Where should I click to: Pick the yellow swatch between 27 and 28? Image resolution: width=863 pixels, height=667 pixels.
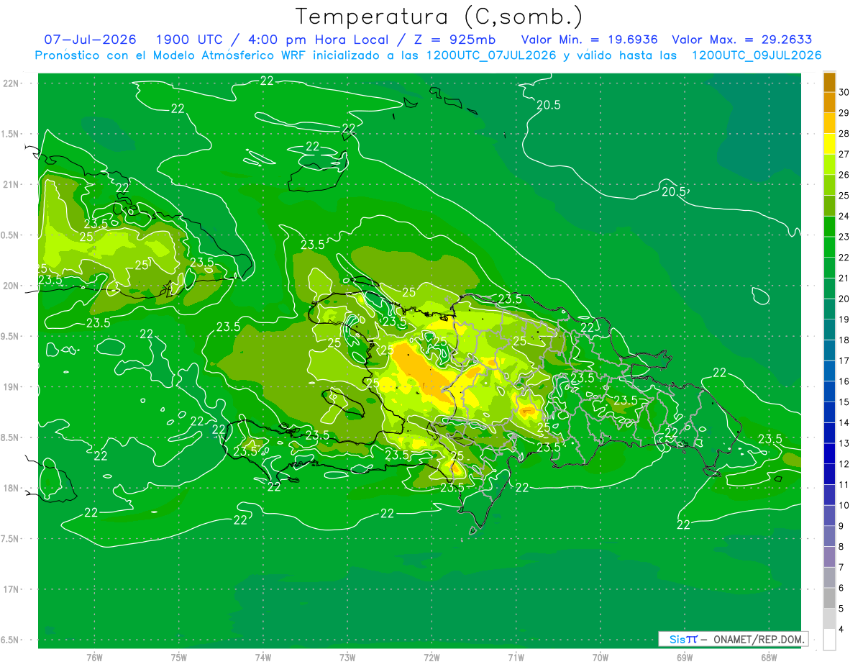click(829, 144)
